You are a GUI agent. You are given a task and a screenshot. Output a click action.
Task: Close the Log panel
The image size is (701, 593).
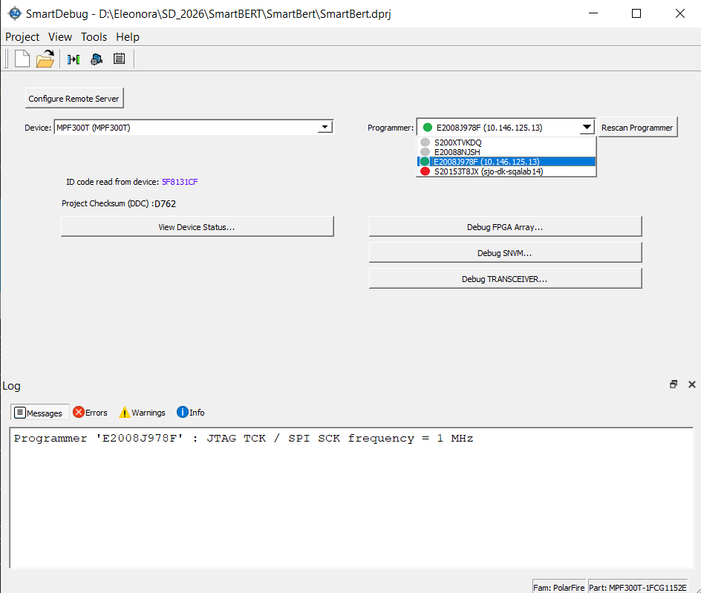pos(691,384)
